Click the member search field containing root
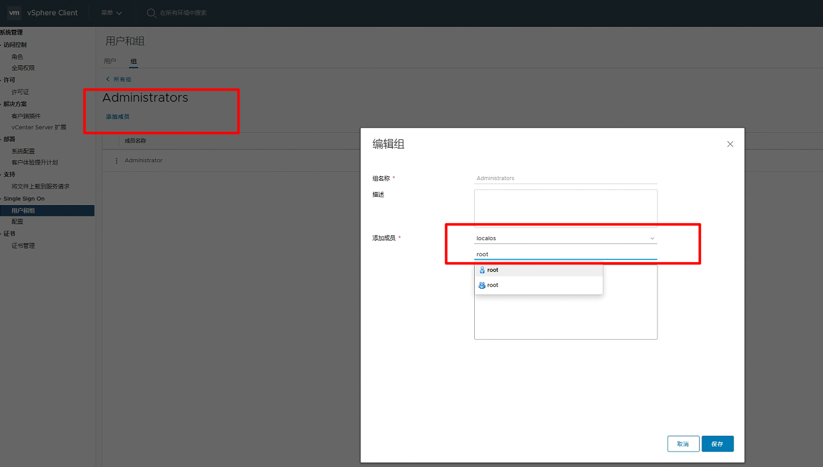This screenshot has width=823, height=467. tap(565, 254)
